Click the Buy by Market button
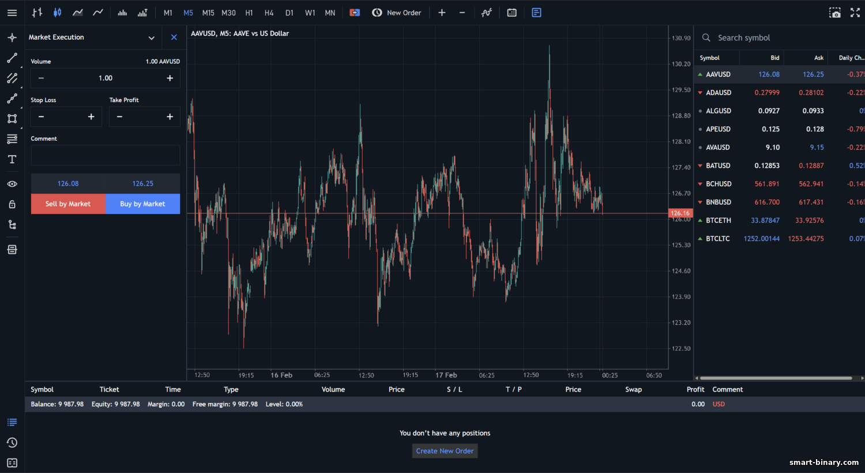The height and width of the screenshot is (473, 865). 142,204
